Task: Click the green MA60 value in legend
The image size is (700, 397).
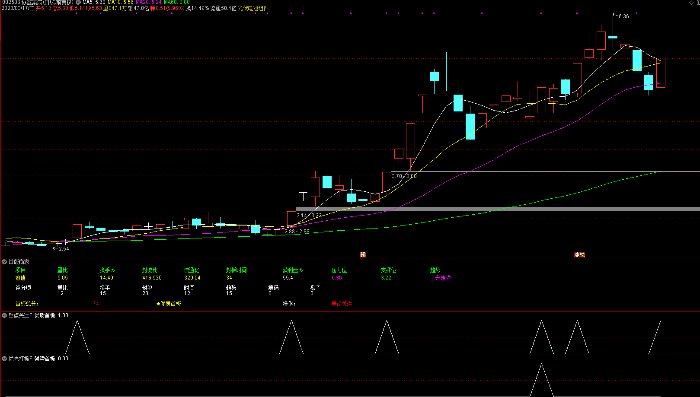Action: point(176,3)
